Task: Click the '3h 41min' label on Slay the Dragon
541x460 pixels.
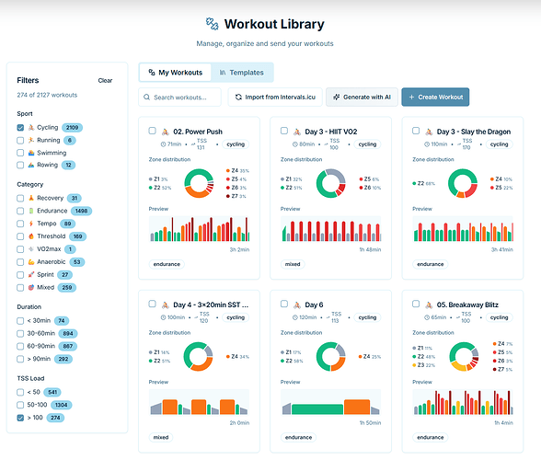Action: click(502, 249)
